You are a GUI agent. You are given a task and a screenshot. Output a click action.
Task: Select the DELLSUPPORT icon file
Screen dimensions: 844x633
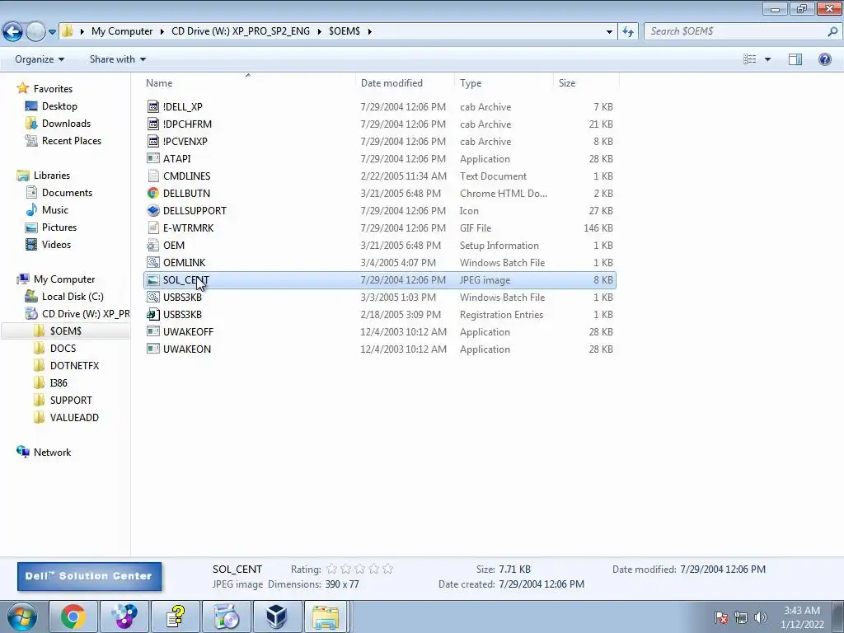coord(153,210)
